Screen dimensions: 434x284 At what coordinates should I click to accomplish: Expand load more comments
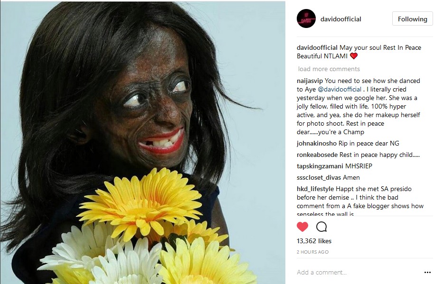pyautogui.click(x=329, y=69)
